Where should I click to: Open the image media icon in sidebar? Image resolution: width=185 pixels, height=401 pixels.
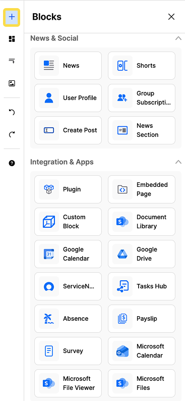[12, 83]
